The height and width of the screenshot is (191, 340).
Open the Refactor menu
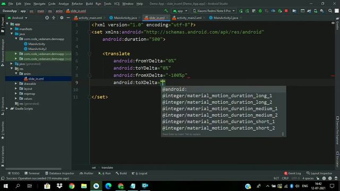tap(77, 4)
